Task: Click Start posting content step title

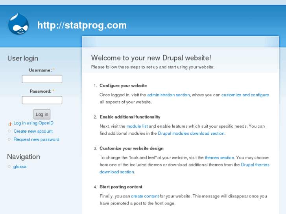Action: 121,187
